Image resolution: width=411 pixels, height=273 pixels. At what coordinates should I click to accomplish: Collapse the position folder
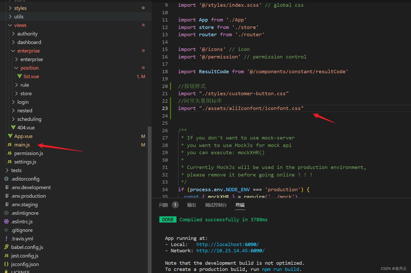tap(16, 68)
